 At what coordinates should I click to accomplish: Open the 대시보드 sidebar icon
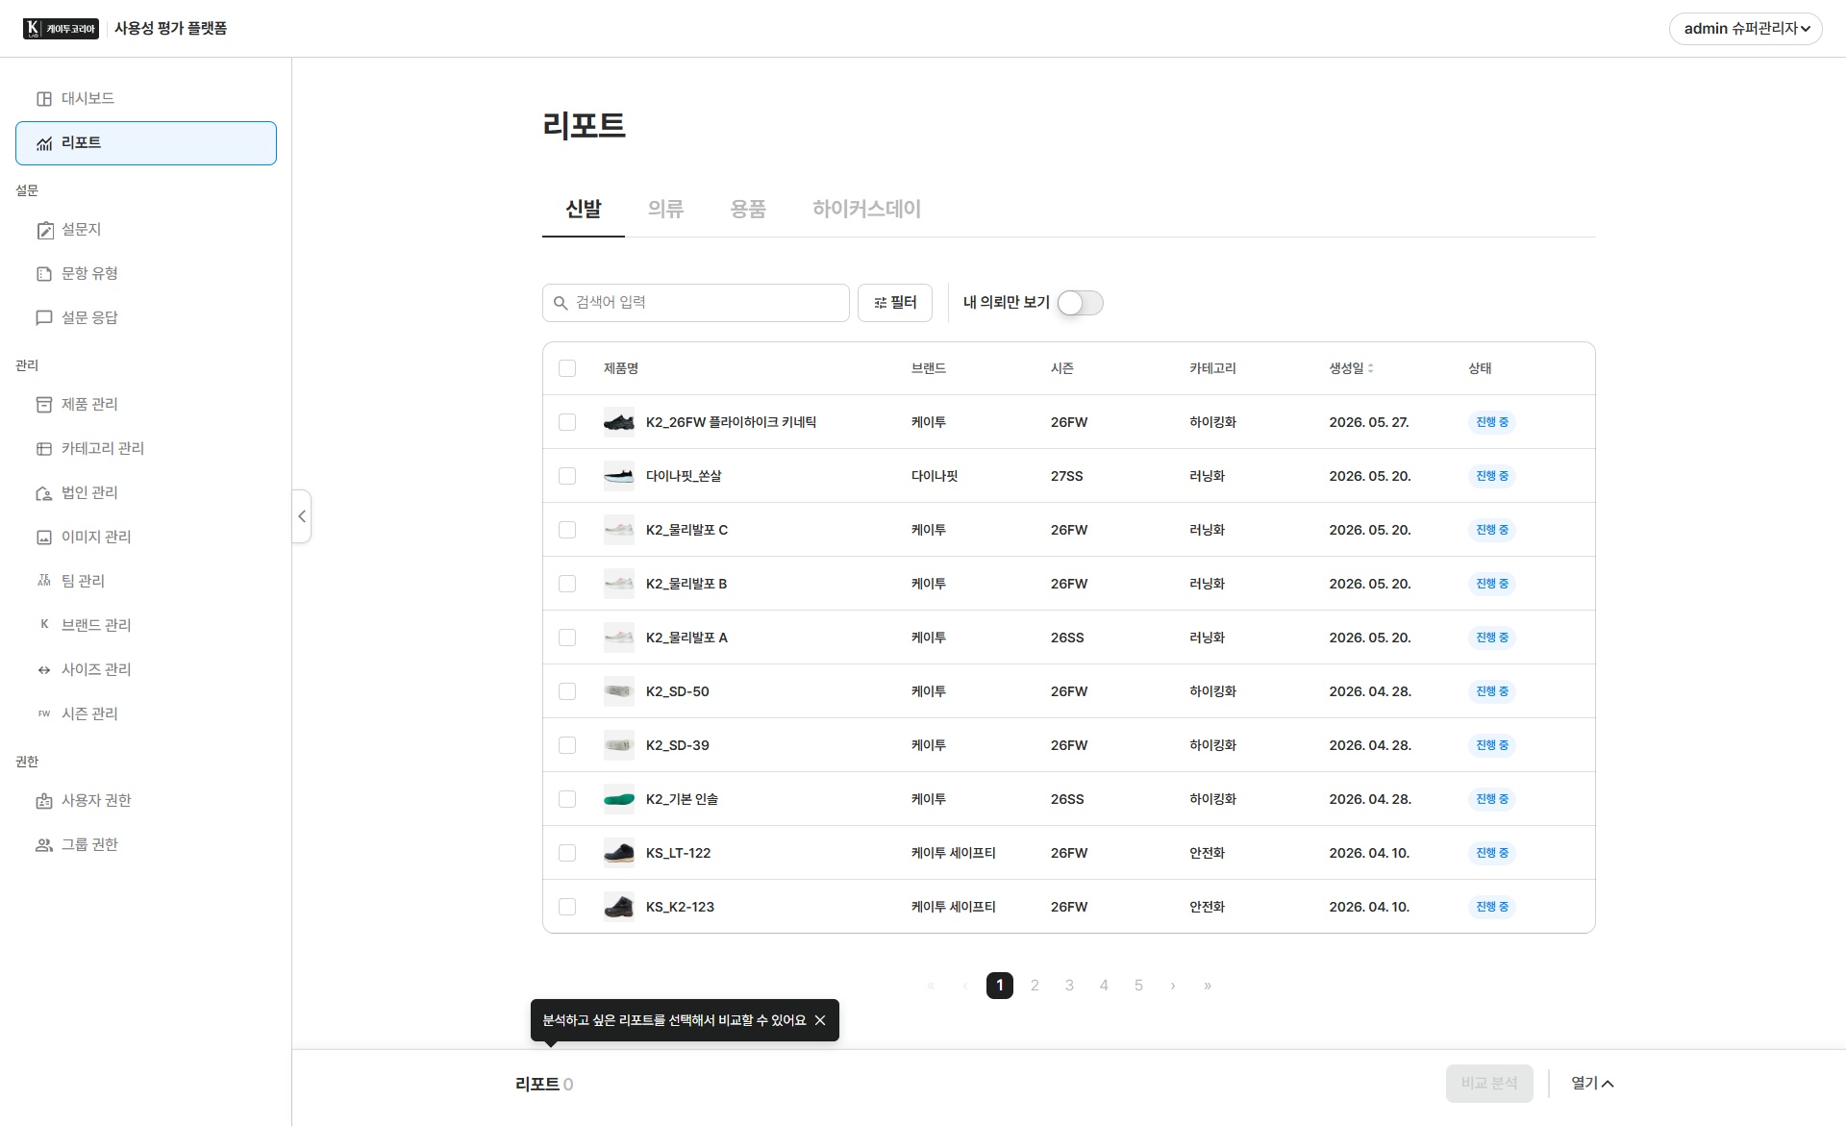[x=44, y=99]
